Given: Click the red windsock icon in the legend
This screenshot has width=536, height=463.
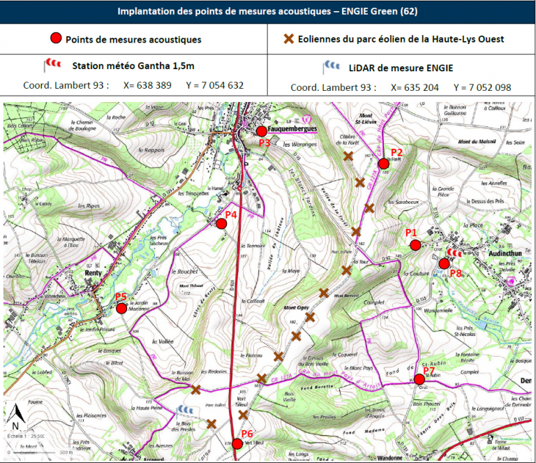Looking at the screenshot, I should coord(53,66).
